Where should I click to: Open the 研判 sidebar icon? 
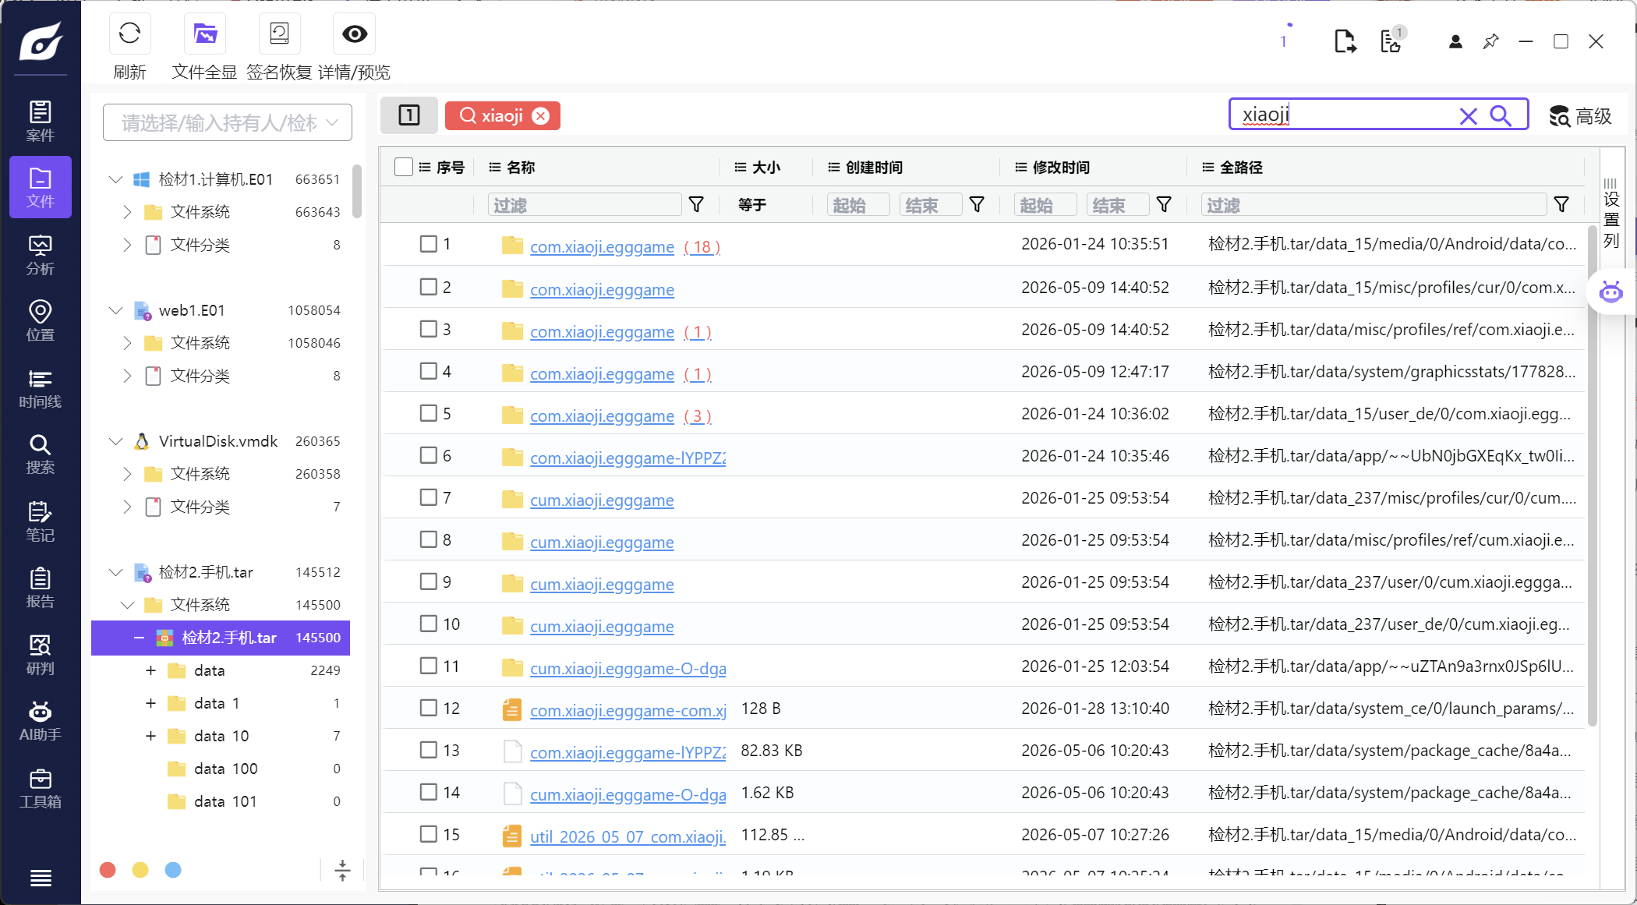coord(41,655)
